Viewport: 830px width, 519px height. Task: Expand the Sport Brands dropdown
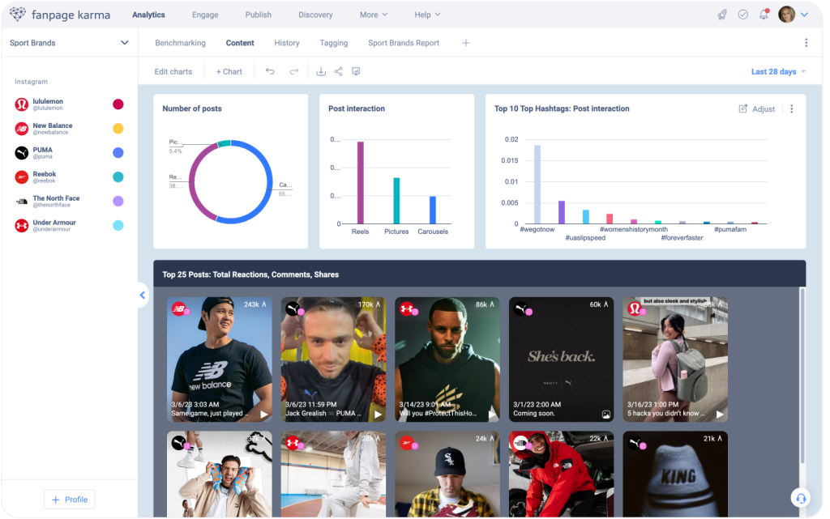124,43
